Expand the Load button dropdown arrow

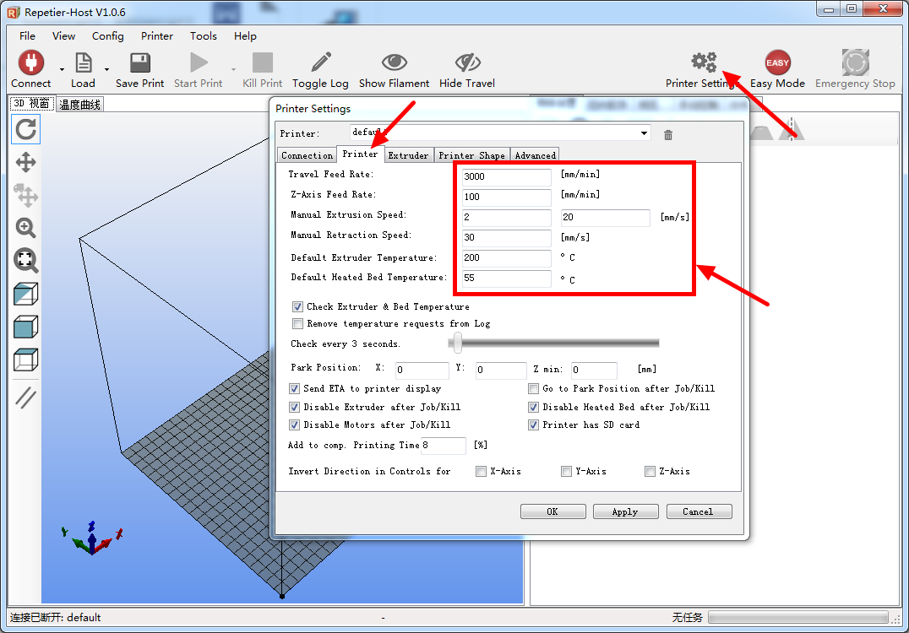pyautogui.click(x=106, y=69)
